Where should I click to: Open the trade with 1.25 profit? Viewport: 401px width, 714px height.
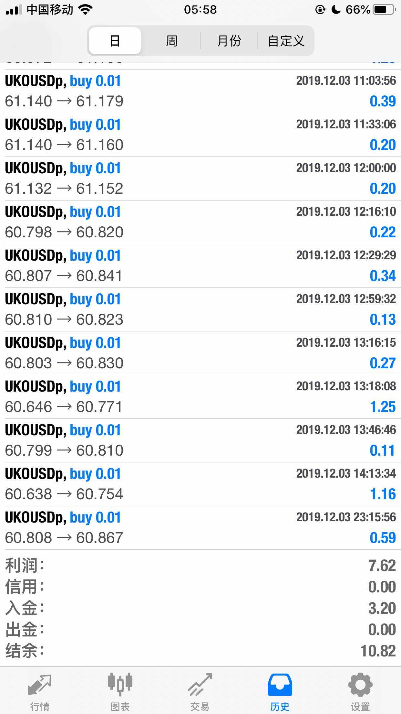(200, 397)
